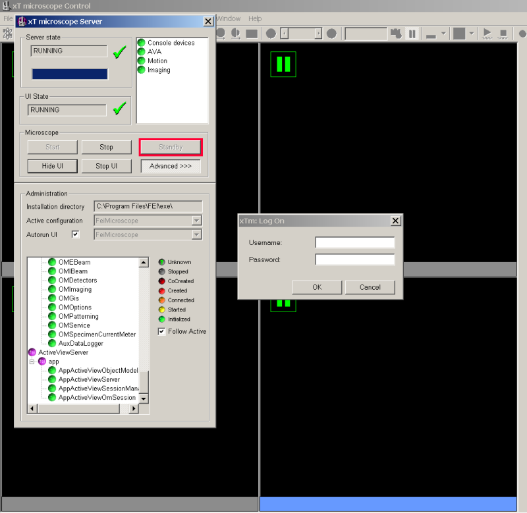The width and height of the screenshot is (527, 513).
Task: Select the AuxDataLogger node icon
Action: tap(52, 343)
